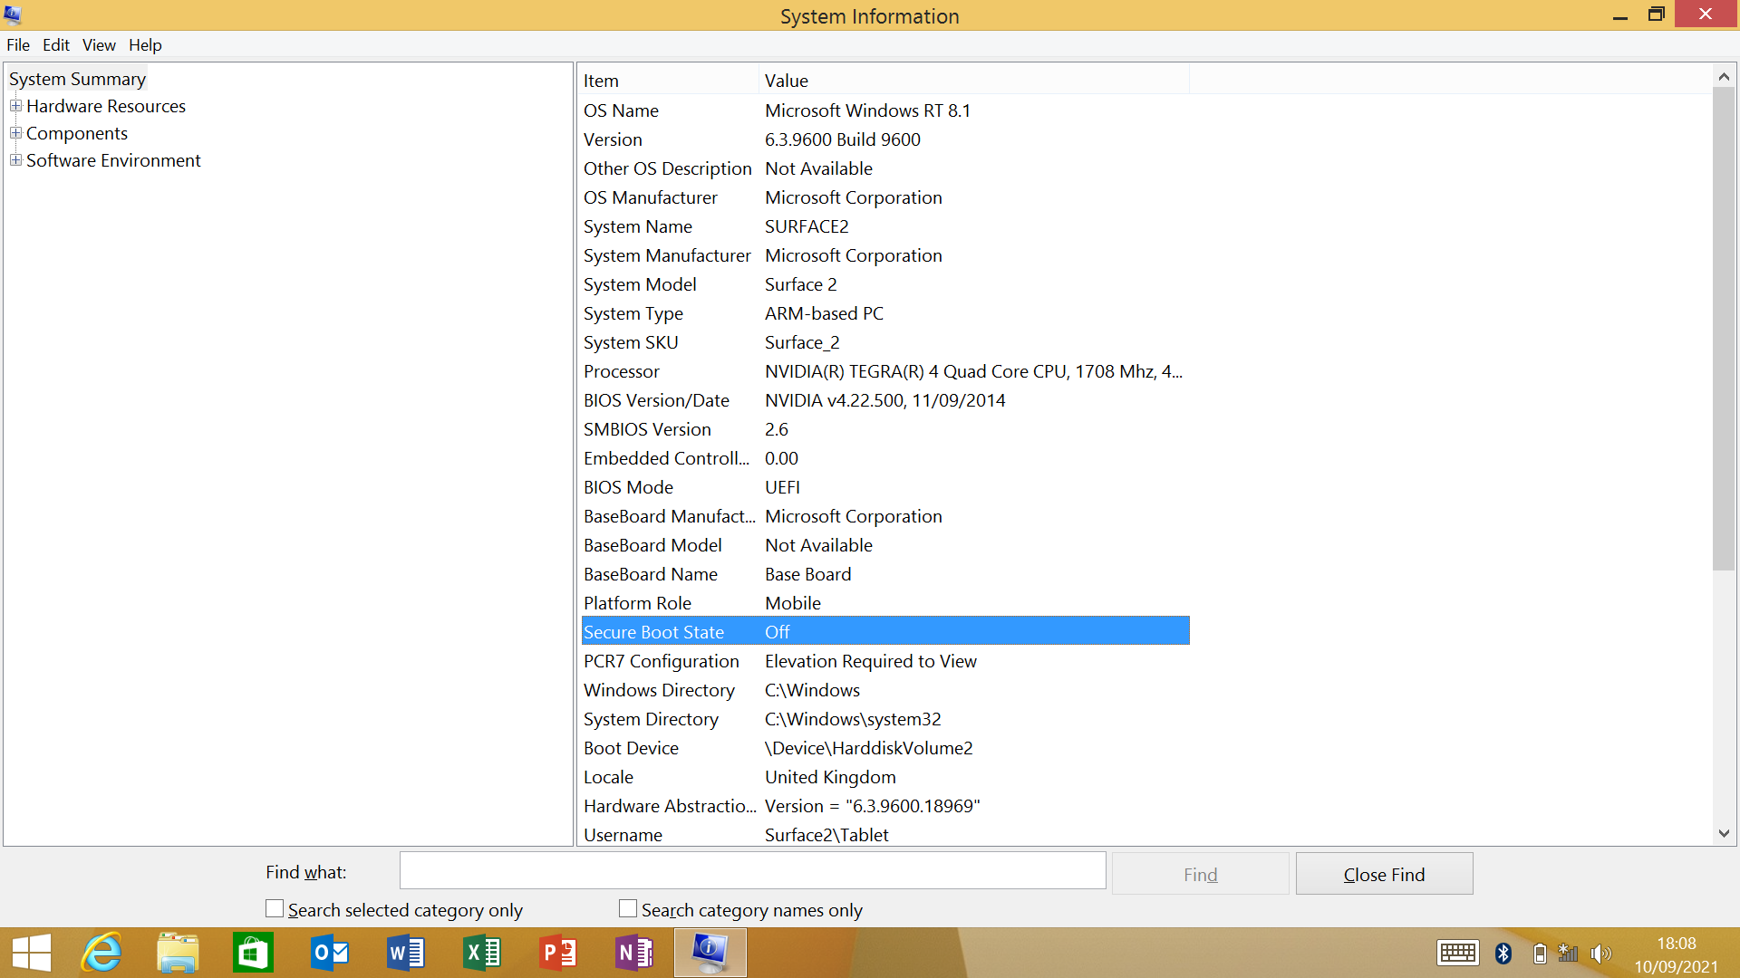
Task: Select the BaseBoard Model row
Action: (884, 545)
